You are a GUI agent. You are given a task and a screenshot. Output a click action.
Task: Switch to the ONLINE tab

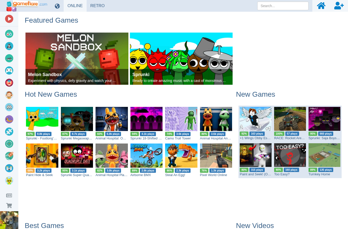(75, 6)
